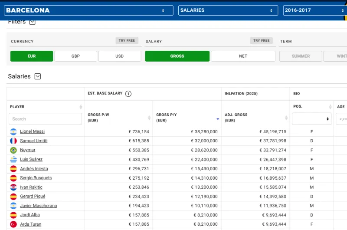Screen dimensions: 347x230
Task: Click Mascherano's adjusted gross € 11,936,750
Action: [x=273, y=206]
